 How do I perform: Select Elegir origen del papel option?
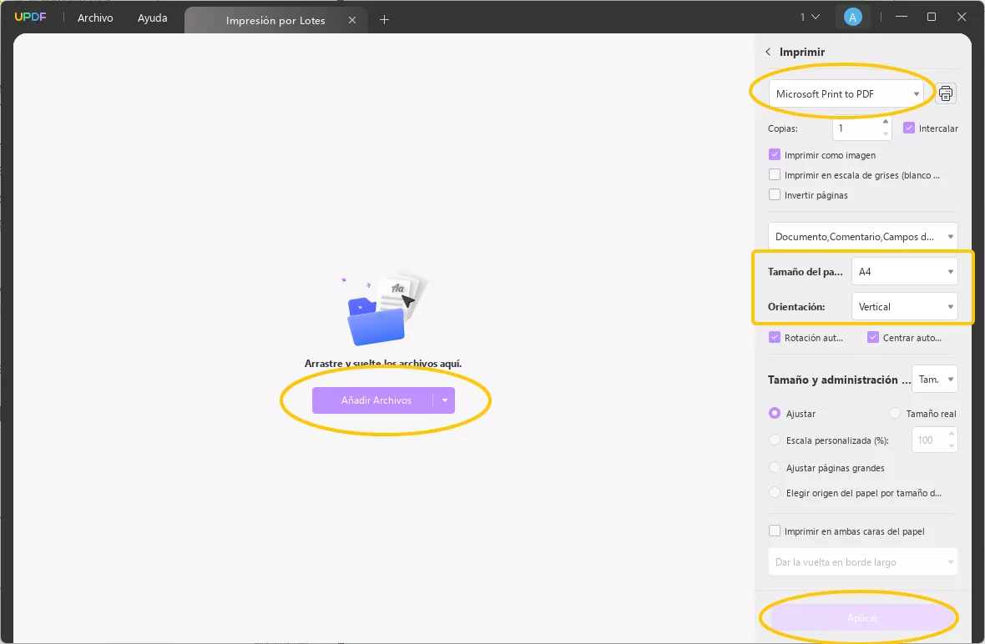(x=775, y=493)
